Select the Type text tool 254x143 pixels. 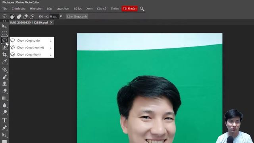4,120
